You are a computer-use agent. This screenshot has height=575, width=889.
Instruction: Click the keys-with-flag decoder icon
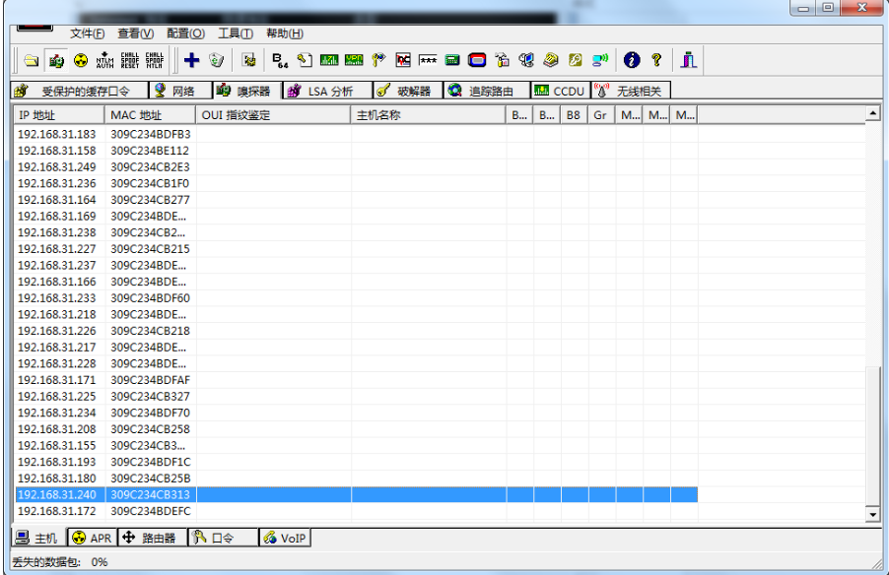tap(378, 60)
